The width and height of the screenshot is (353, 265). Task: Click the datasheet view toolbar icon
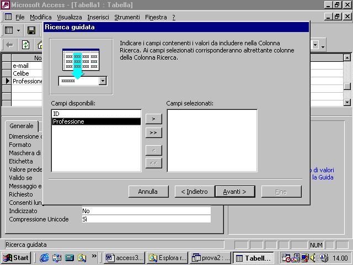click(x=9, y=30)
